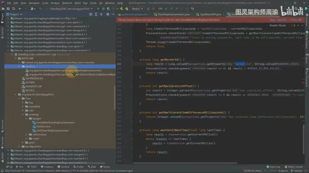
Task: Open the JRebel Console
Action: (x=294, y=167)
